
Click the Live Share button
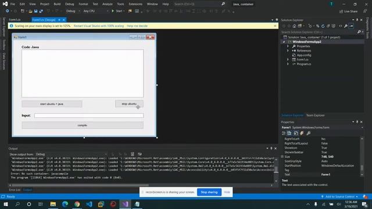click(349, 12)
